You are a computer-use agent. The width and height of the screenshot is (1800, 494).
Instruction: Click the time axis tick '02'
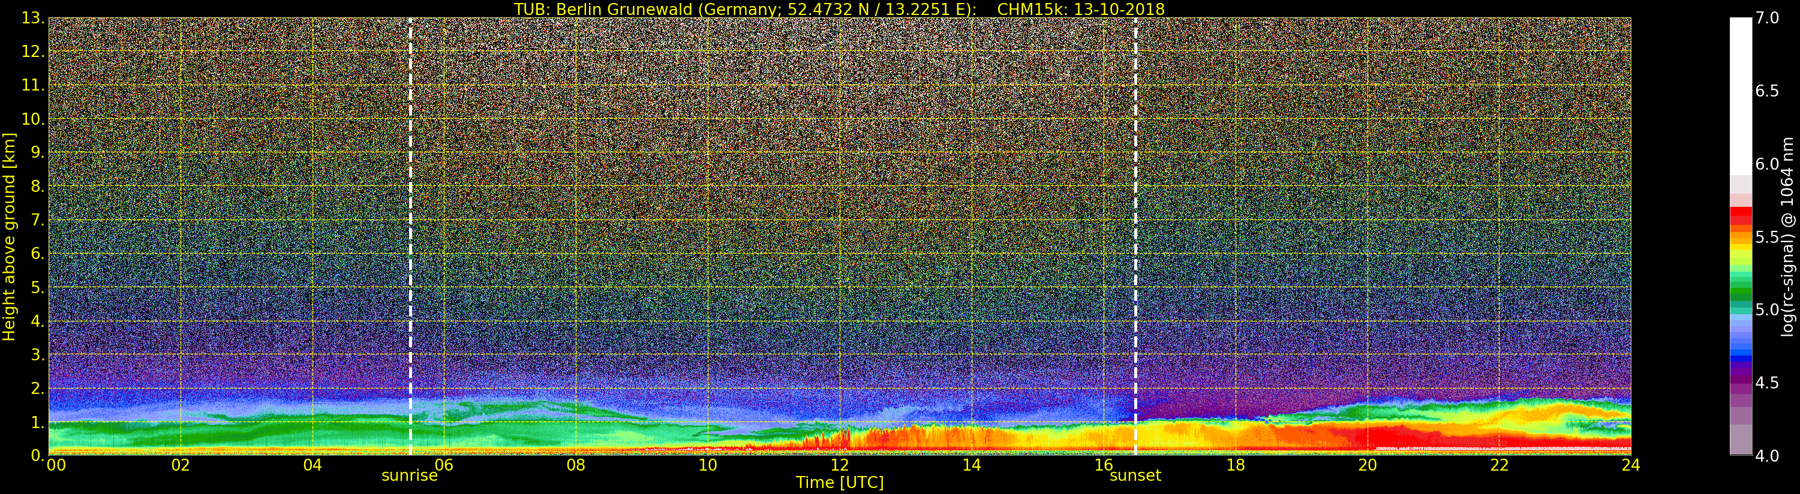181,465
